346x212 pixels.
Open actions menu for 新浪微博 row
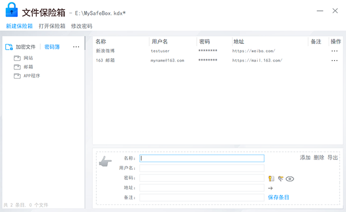tap(334, 51)
